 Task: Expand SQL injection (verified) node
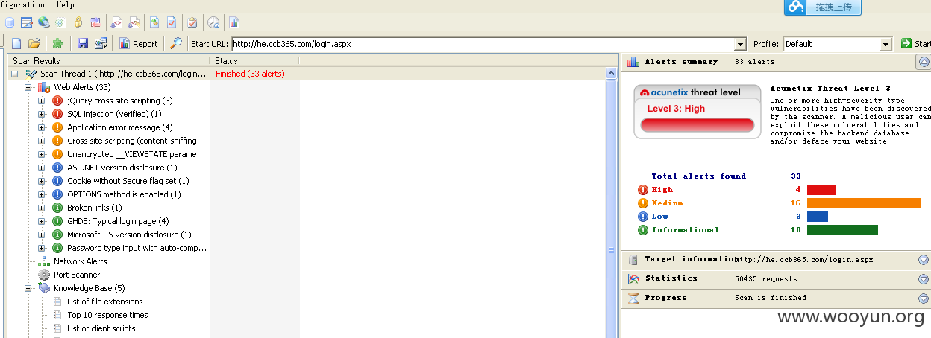[42, 114]
